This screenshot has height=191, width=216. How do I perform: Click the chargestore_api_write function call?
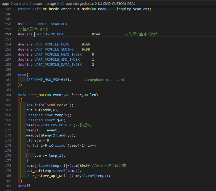pyautogui.click(x=48, y=176)
